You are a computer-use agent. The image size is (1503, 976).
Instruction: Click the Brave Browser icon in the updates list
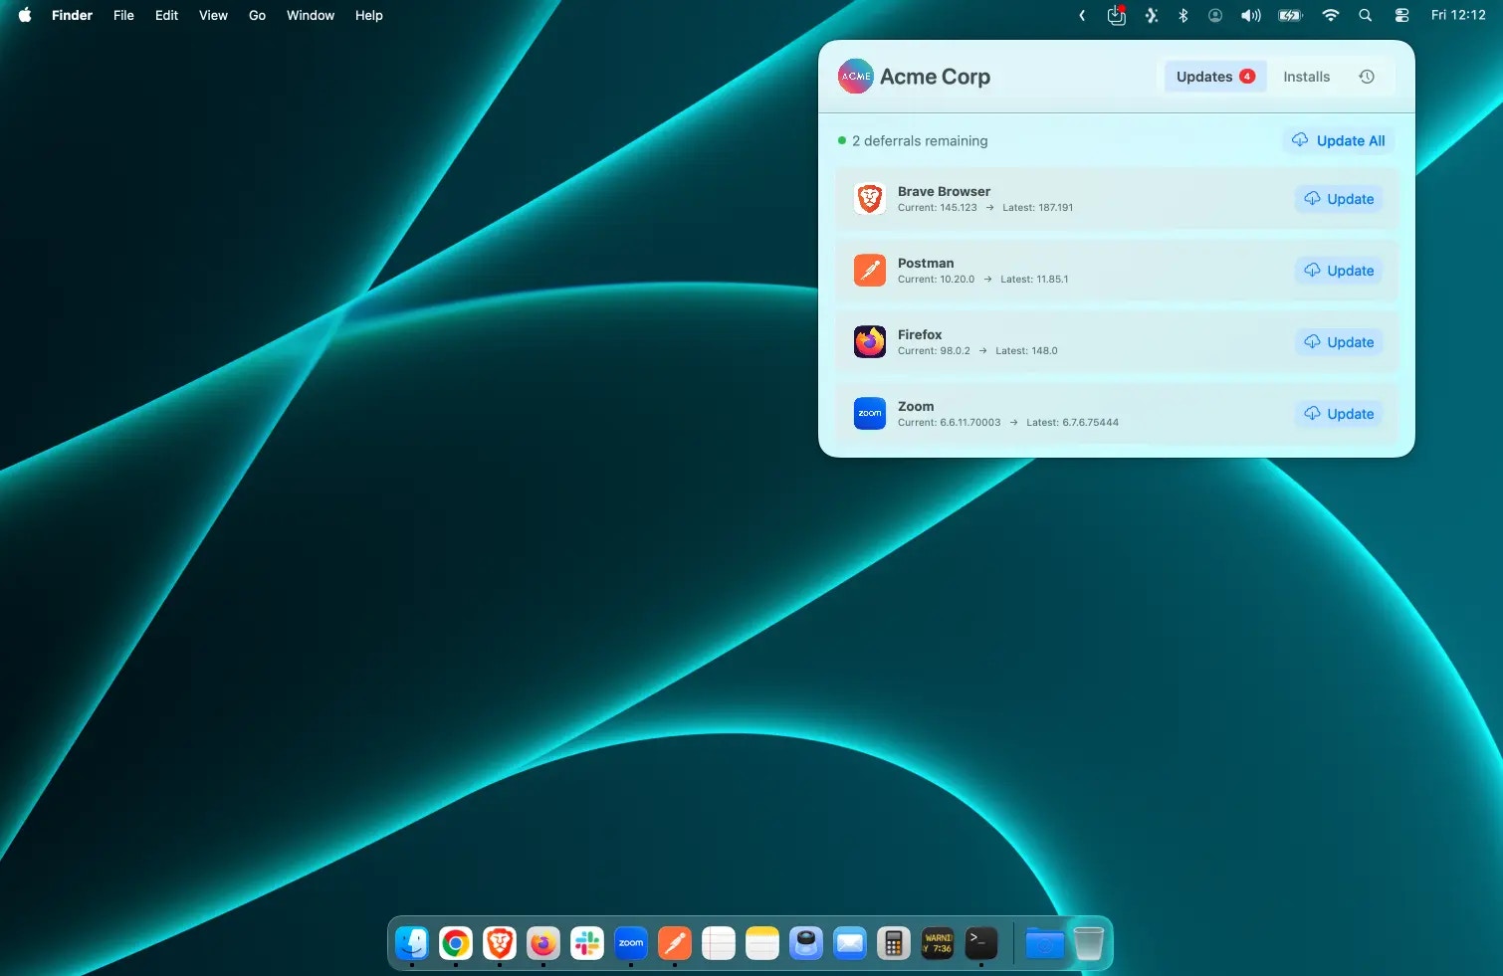(x=869, y=198)
